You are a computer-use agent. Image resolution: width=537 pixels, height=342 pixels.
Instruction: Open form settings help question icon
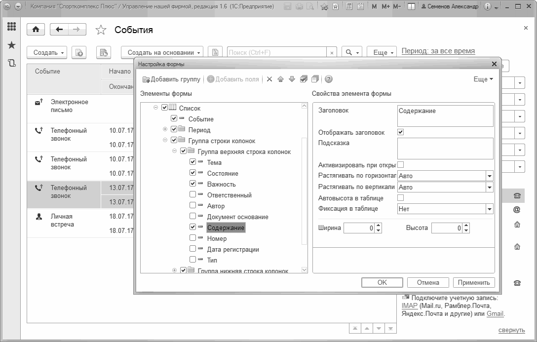(x=329, y=79)
